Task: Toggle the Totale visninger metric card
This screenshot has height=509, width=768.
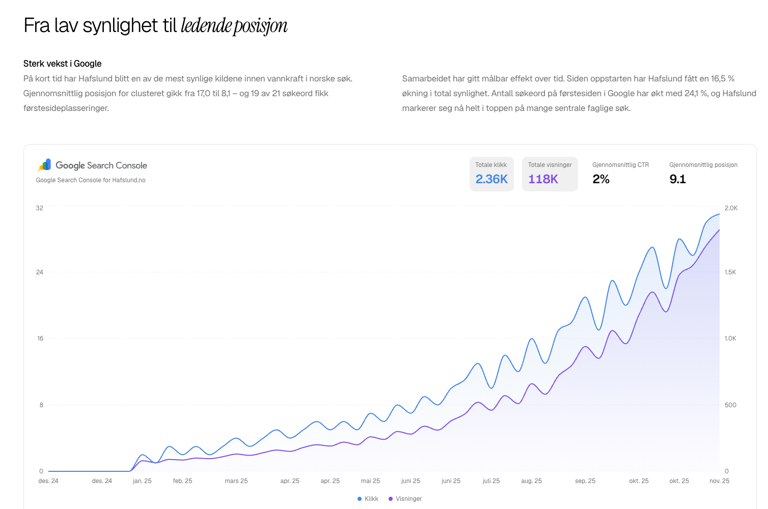Action: pyautogui.click(x=550, y=174)
